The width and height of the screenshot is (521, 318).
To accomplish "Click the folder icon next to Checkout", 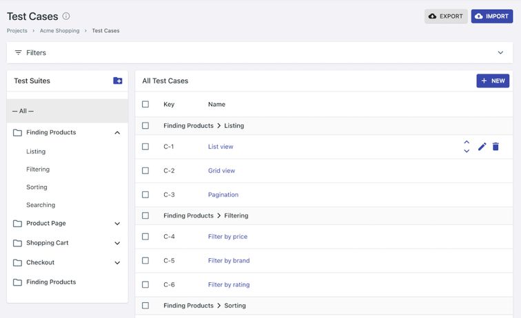I will 18,262.
